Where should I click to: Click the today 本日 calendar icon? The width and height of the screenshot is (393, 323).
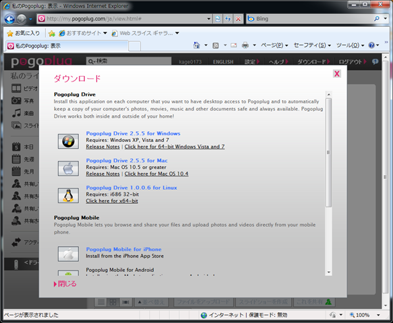click(16, 147)
